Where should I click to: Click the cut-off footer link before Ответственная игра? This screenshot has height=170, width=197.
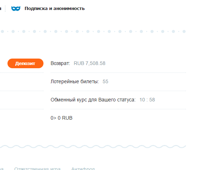pyautogui.click(x=2, y=169)
